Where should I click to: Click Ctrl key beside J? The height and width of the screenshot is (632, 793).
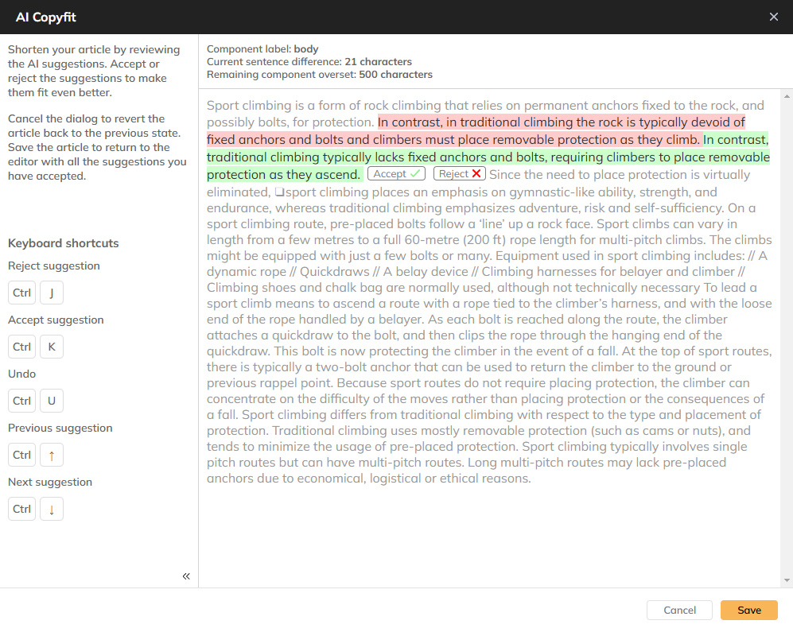pyautogui.click(x=21, y=293)
